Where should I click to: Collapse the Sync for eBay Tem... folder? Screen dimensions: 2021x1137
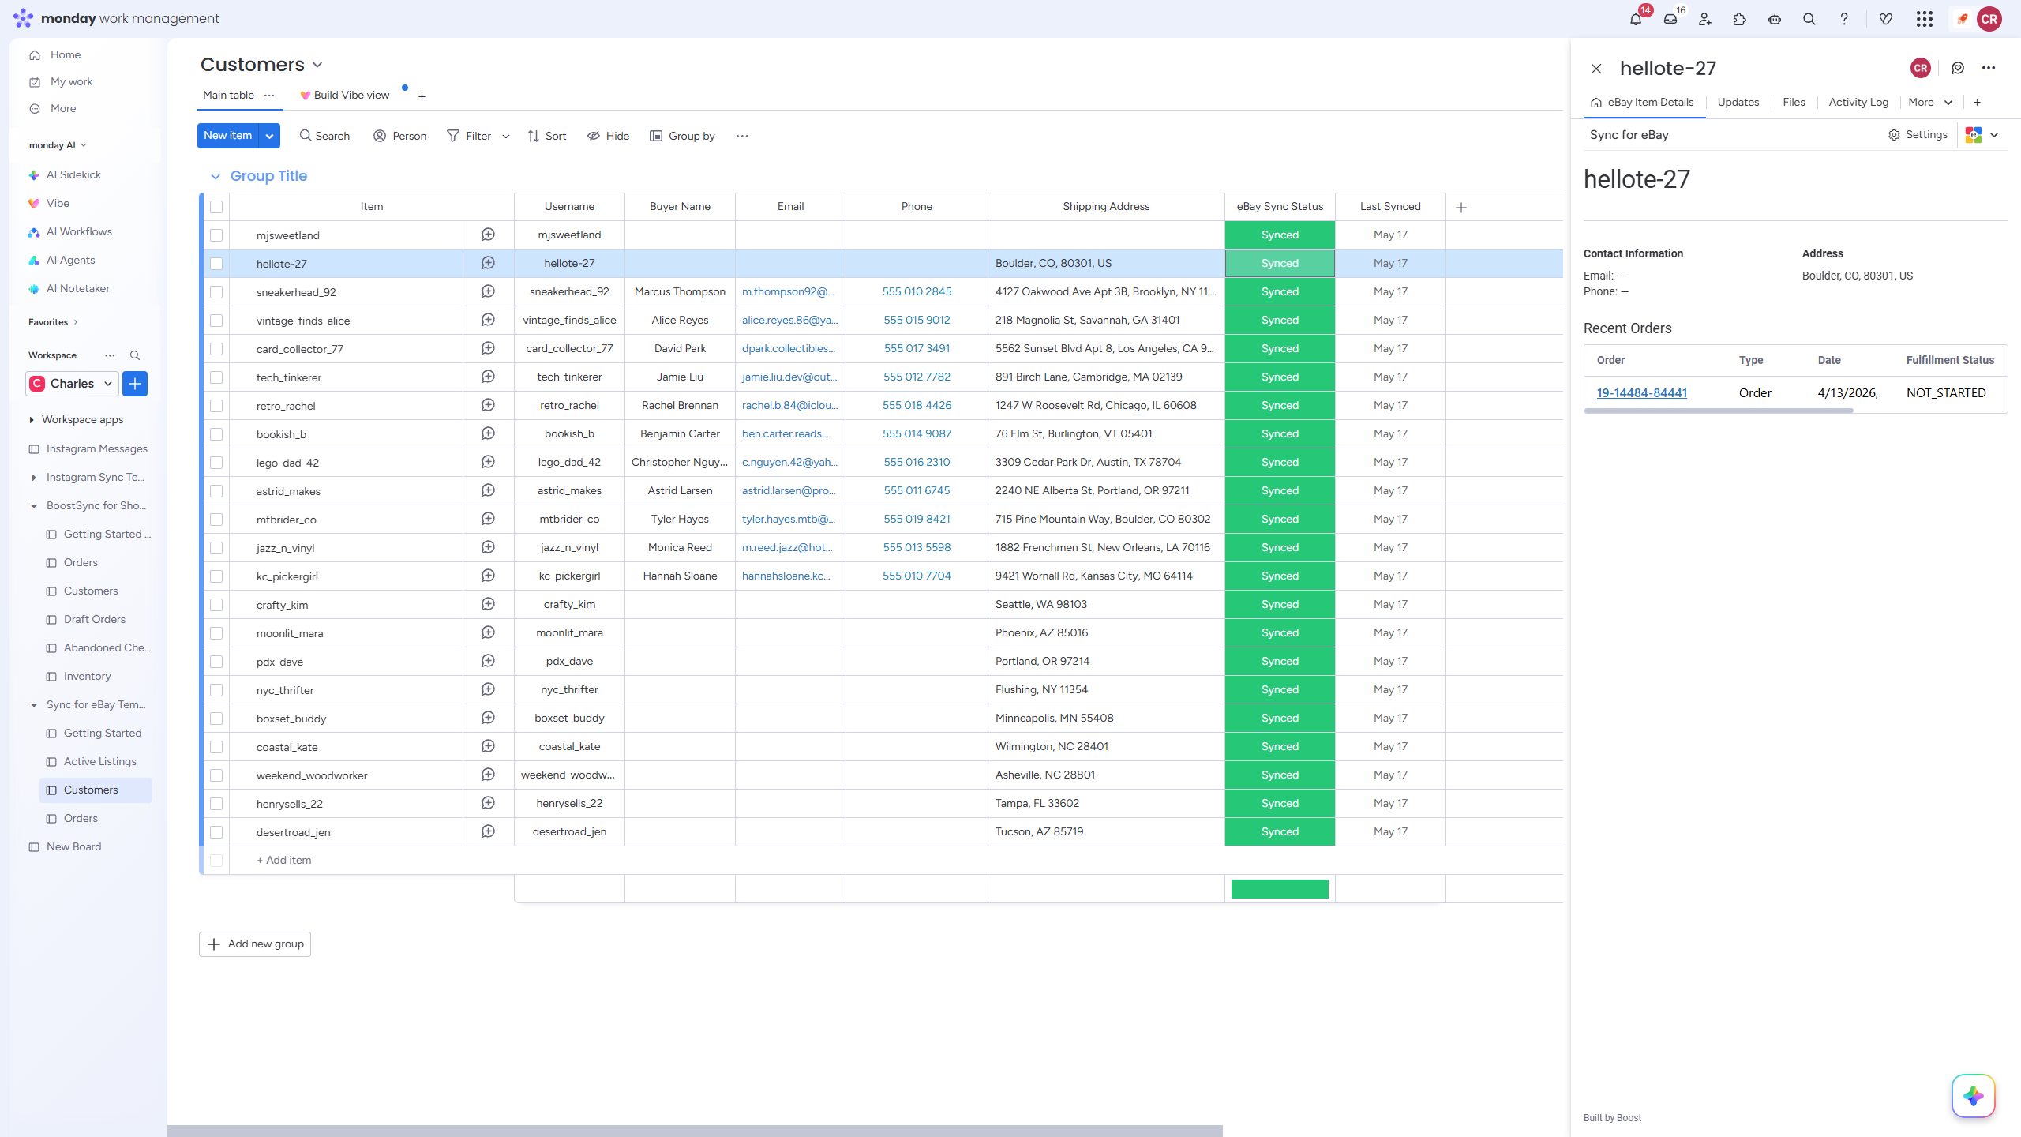[x=33, y=704]
